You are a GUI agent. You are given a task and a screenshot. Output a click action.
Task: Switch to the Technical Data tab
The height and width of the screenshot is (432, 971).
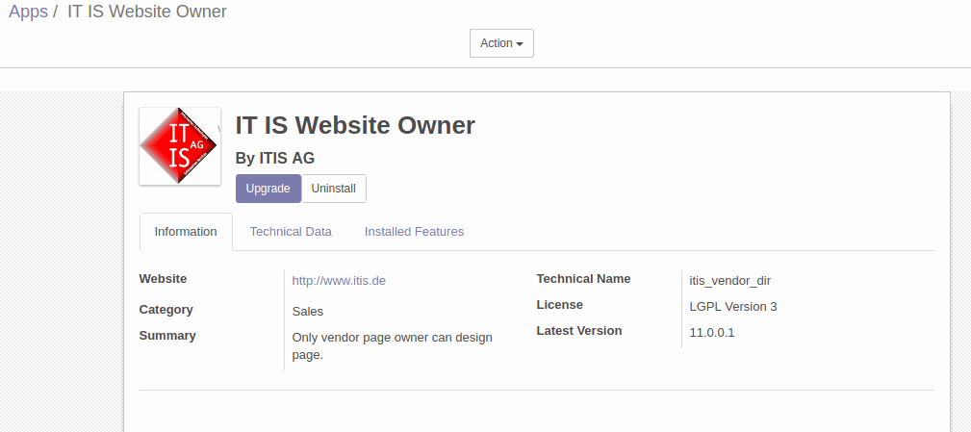click(291, 232)
